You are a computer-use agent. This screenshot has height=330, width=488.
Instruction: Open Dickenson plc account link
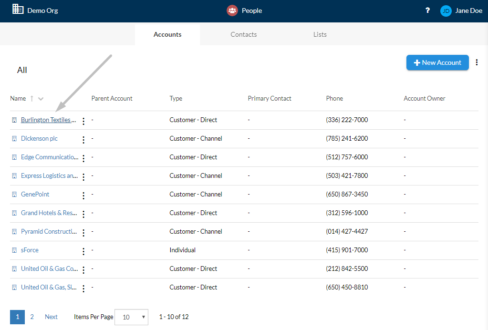[39, 139]
